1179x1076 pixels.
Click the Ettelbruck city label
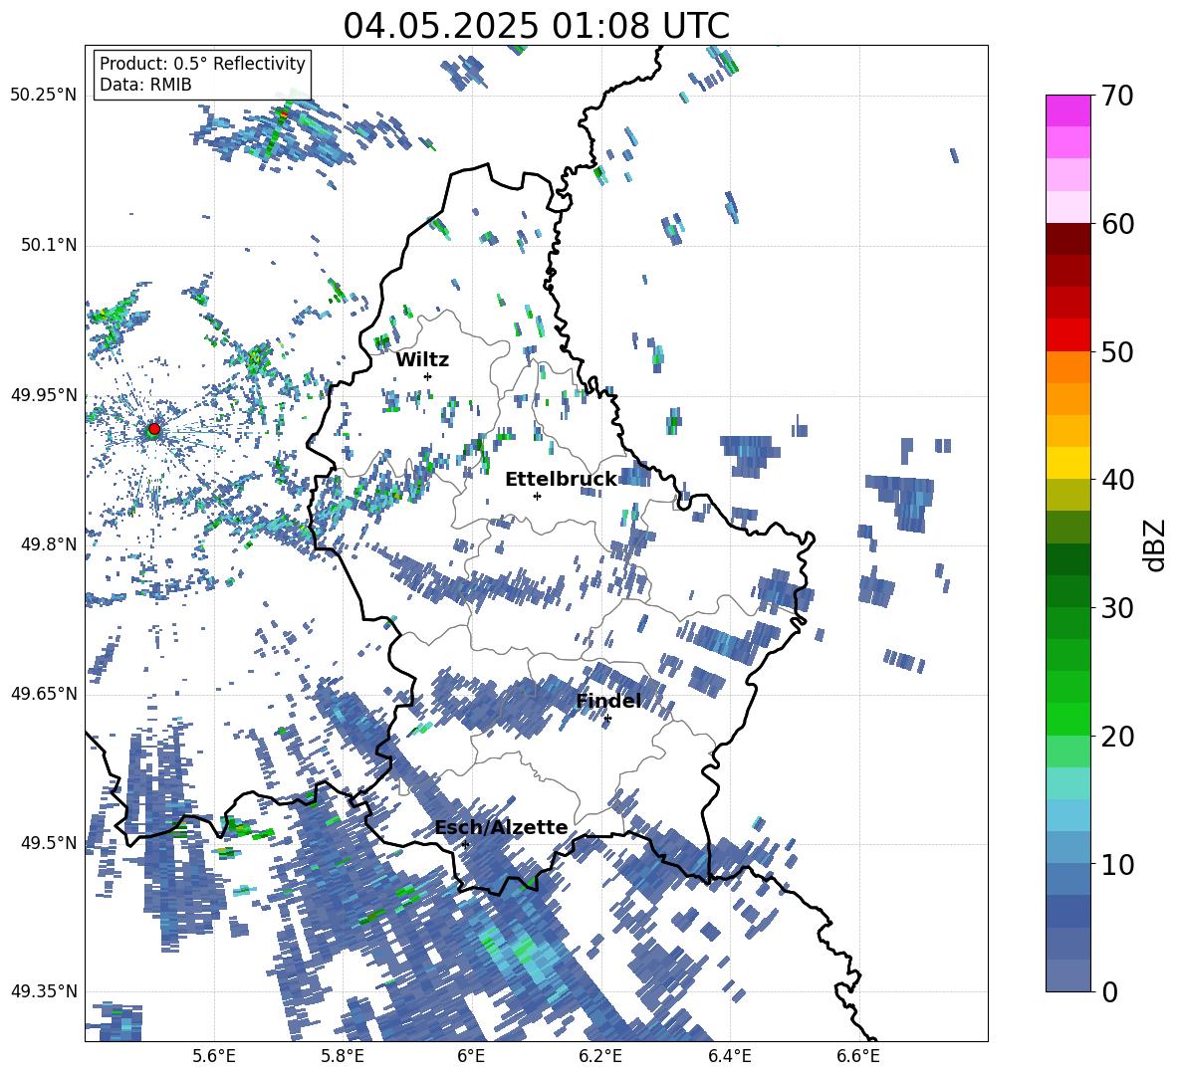click(x=561, y=480)
